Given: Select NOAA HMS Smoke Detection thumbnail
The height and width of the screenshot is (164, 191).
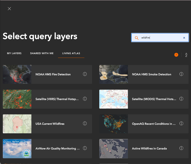Looking at the screenshot, I should click(x=114, y=74).
